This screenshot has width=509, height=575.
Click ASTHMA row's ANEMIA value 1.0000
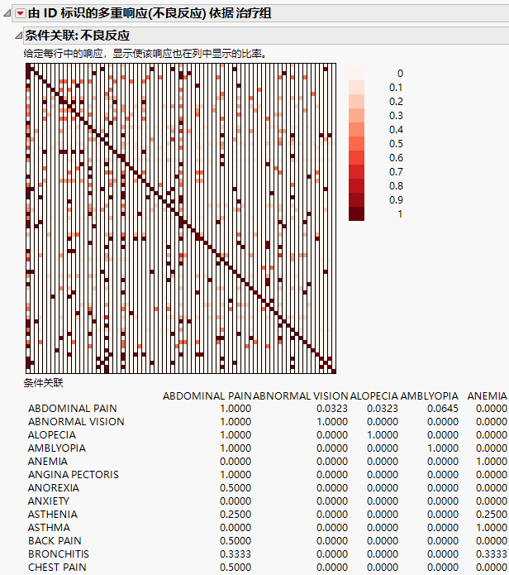(492, 527)
